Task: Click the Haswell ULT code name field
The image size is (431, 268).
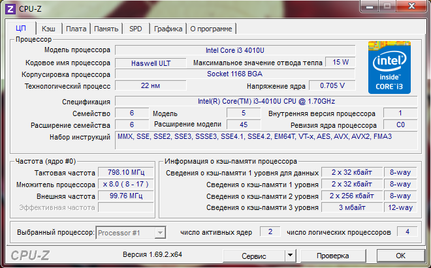Action: [x=151, y=63]
